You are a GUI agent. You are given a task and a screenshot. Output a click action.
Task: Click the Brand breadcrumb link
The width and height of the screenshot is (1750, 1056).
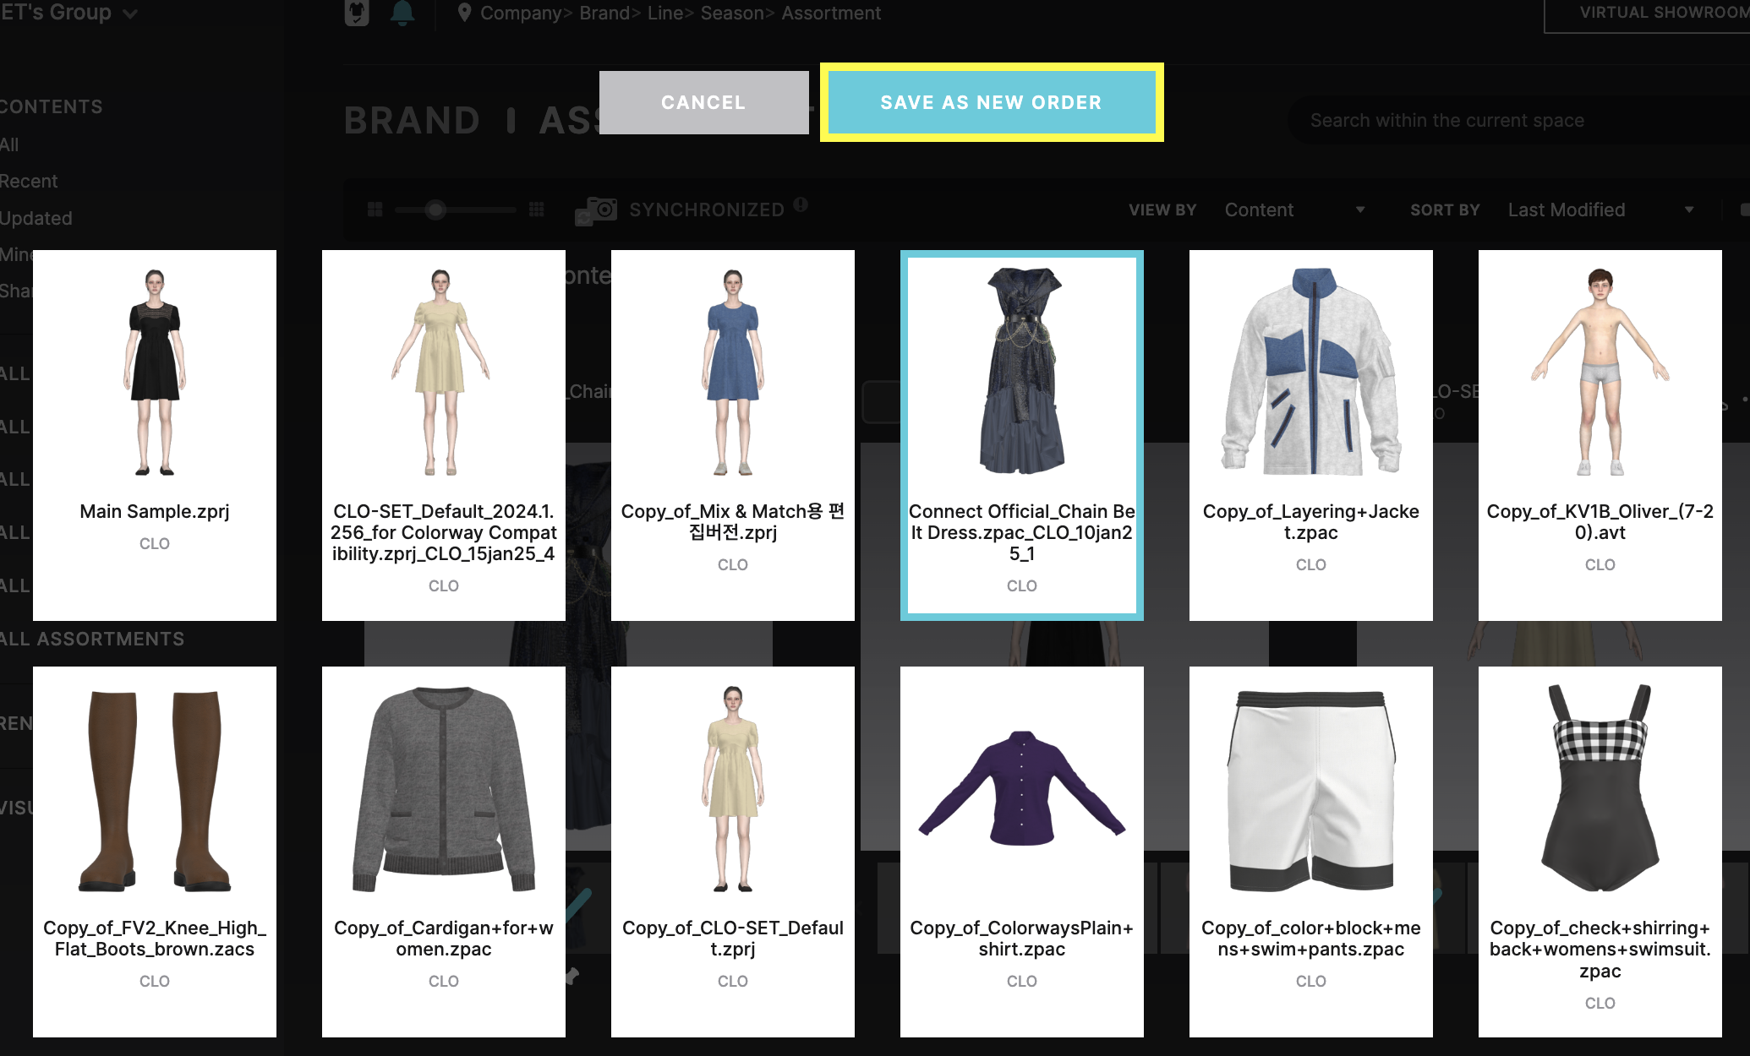click(604, 14)
